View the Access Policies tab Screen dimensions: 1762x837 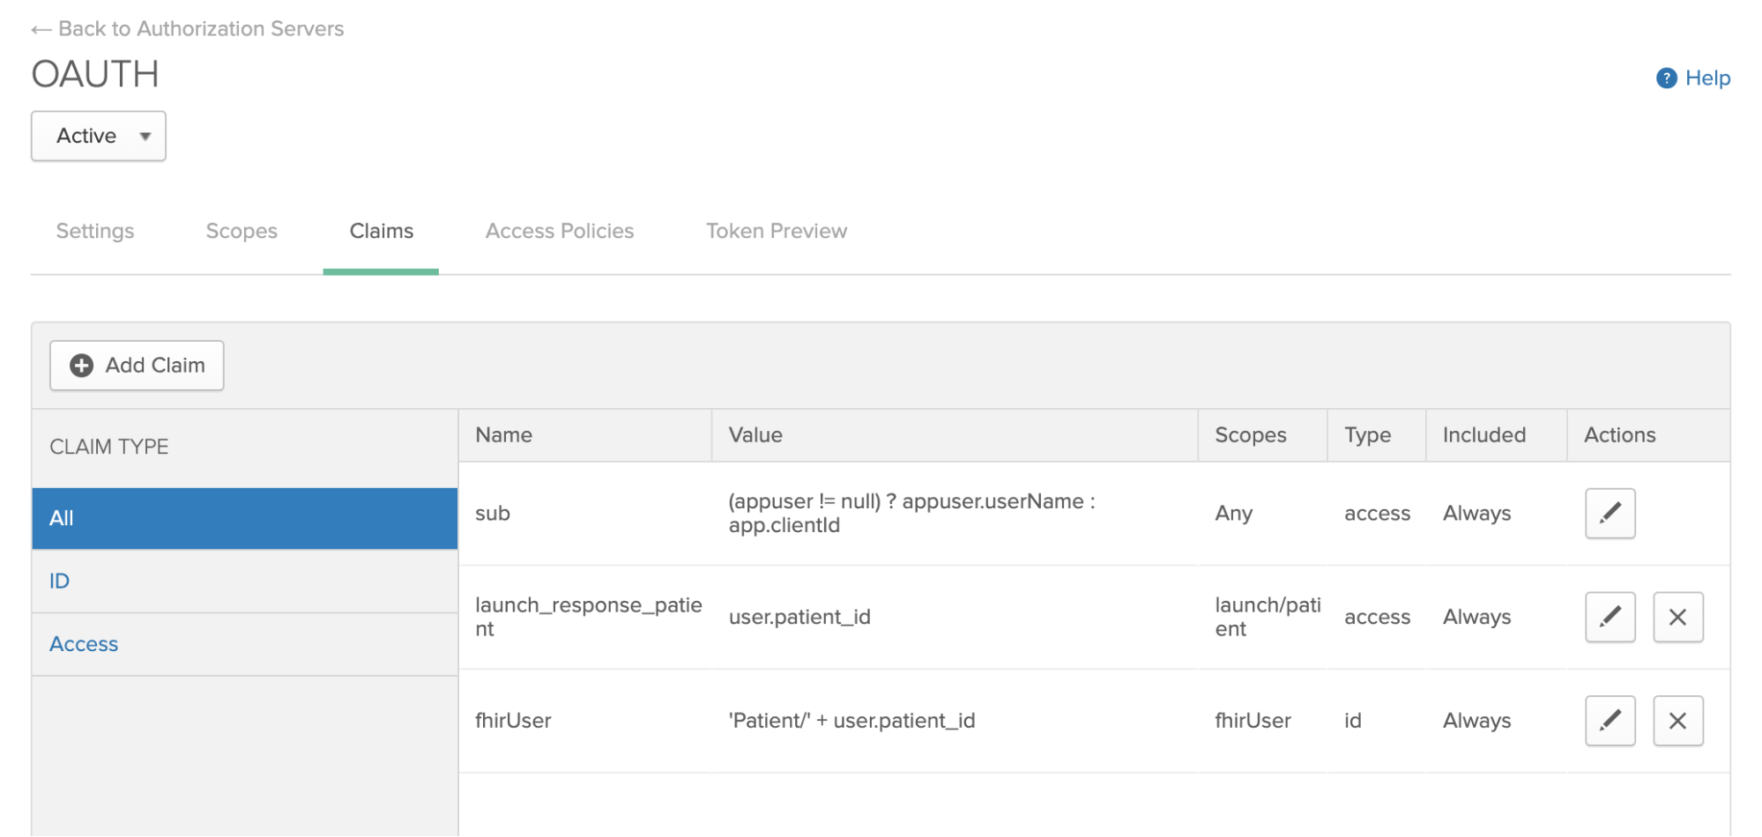click(559, 231)
